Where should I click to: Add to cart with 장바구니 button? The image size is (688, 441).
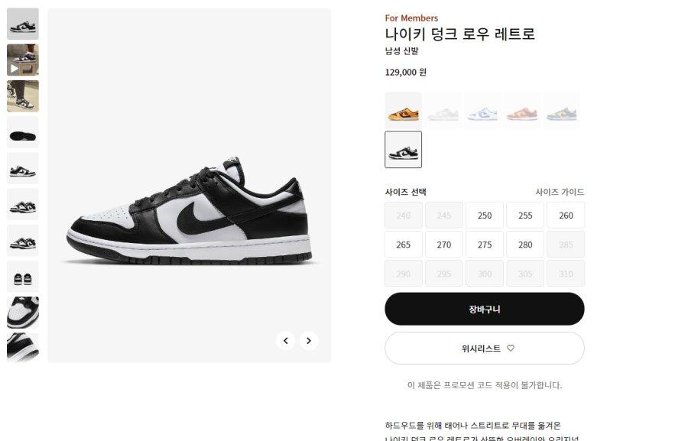pos(485,309)
